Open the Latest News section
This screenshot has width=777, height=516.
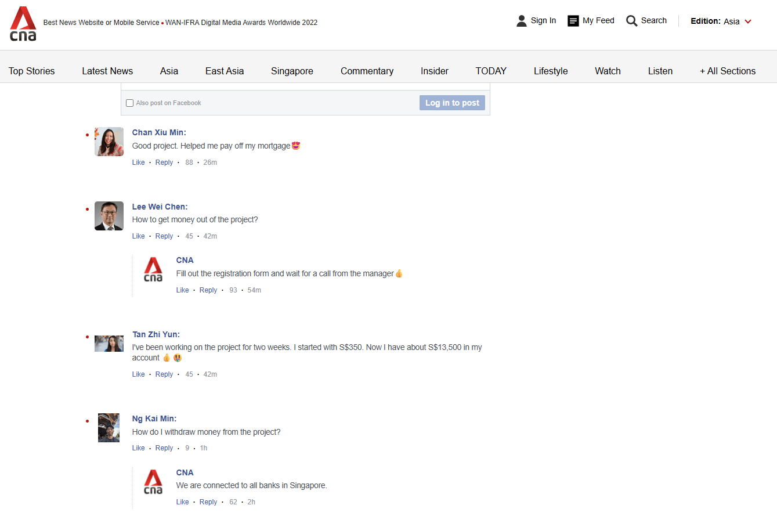point(107,71)
